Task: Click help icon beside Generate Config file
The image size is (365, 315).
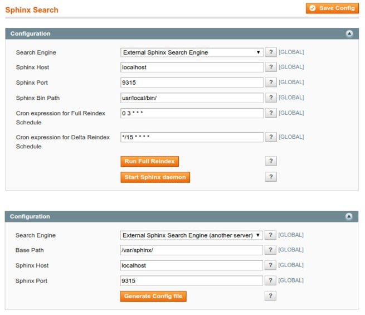Action: pos(270,296)
